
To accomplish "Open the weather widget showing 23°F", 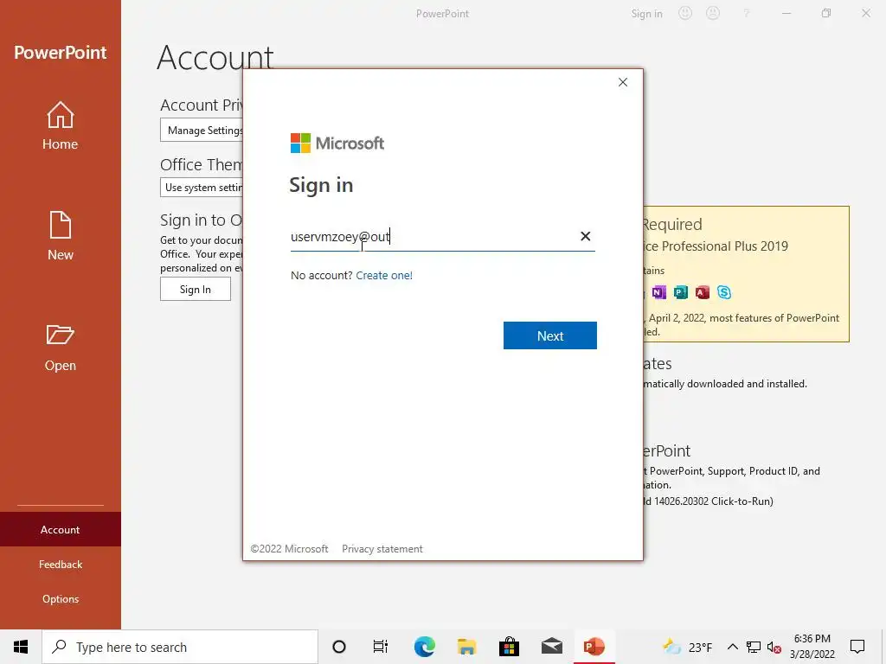I will tap(687, 647).
